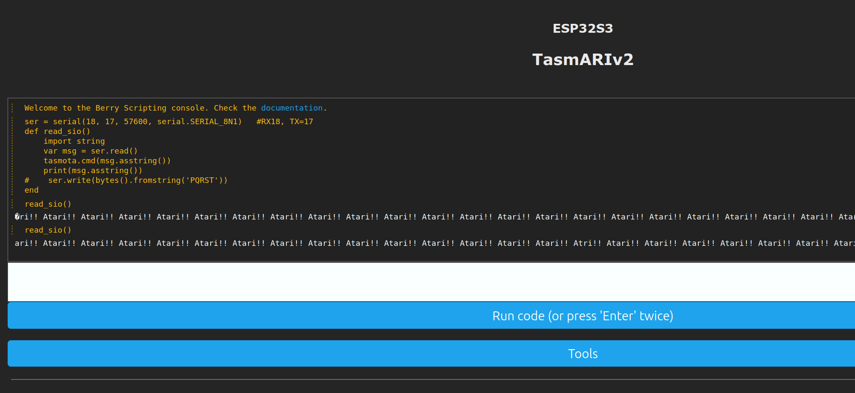Click the TasmARIv2 heading

tap(583, 59)
